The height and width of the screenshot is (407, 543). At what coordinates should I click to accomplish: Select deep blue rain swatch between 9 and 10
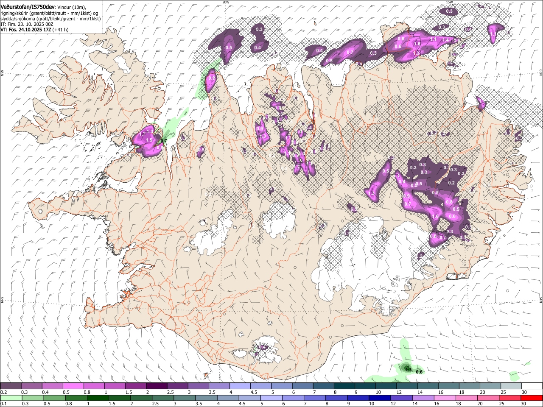click(358, 398)
